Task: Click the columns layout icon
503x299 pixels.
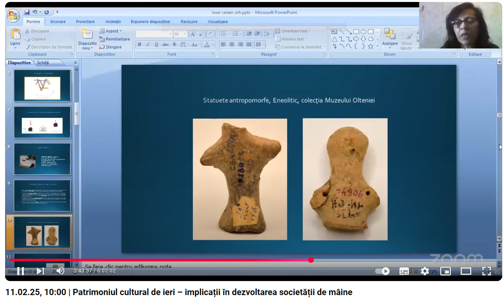Action: (260, 44)
